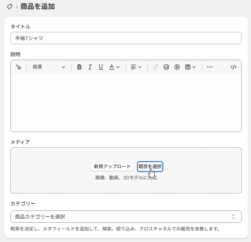Click the insert video icon

[177, 67]
